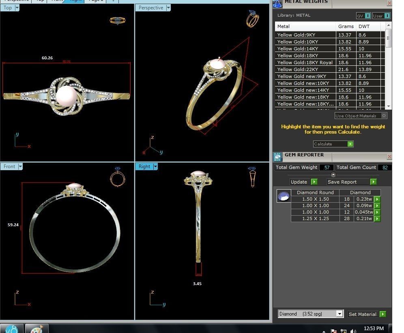Image resolution: width=404 pixels, height=333 pixels.
Task: Click the metal list scrollbar thumb
Action: click(388, 38)
